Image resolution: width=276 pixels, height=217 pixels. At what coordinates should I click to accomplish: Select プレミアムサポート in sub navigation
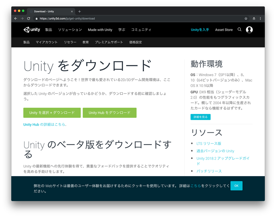click(x=109, y=42)
